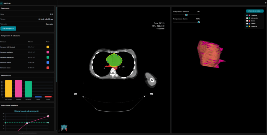Click the blue Estructura defecto color swatch
The width and height of the screenshot is (267, 135).
48,62
